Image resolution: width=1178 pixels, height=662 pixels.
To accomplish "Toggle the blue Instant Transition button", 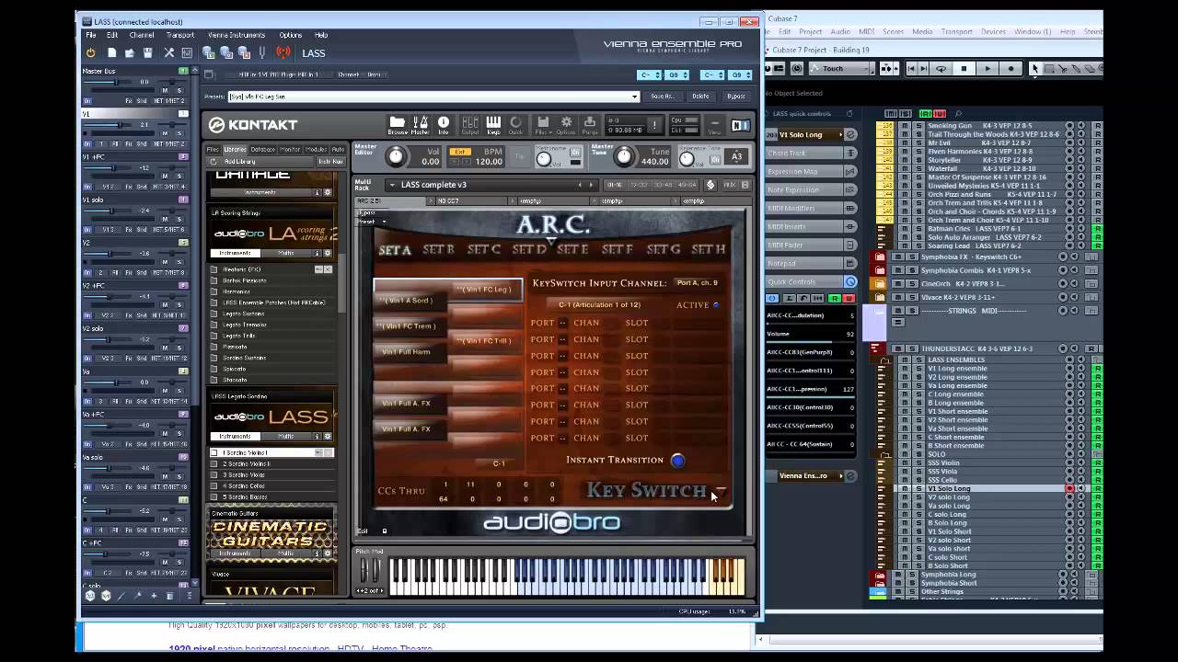I will click(x=678, y=461).
